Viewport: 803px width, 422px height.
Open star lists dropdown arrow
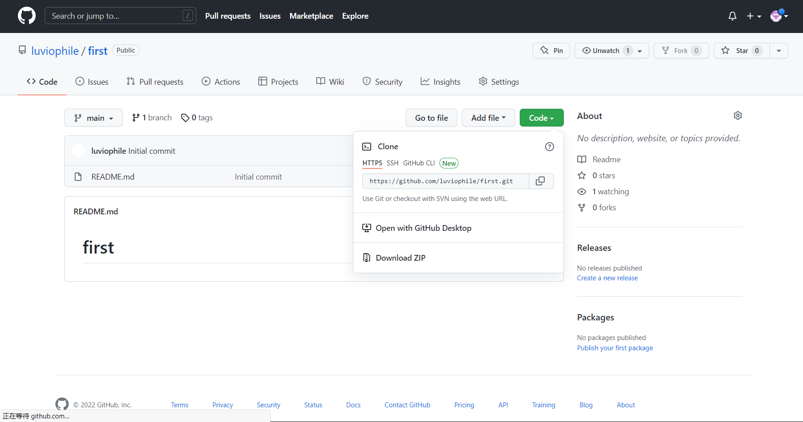pos(779,50)
